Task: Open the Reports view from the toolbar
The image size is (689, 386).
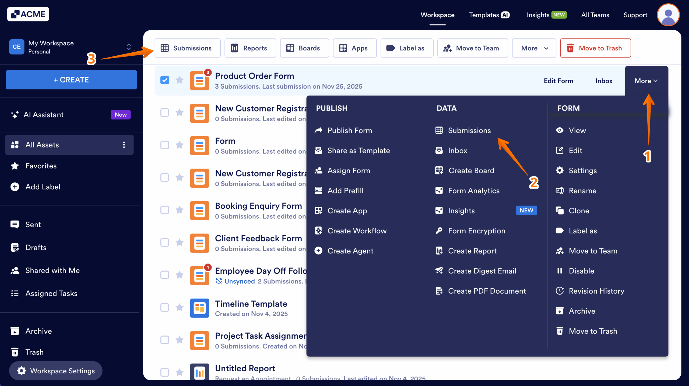Action: tap(250, 48)
